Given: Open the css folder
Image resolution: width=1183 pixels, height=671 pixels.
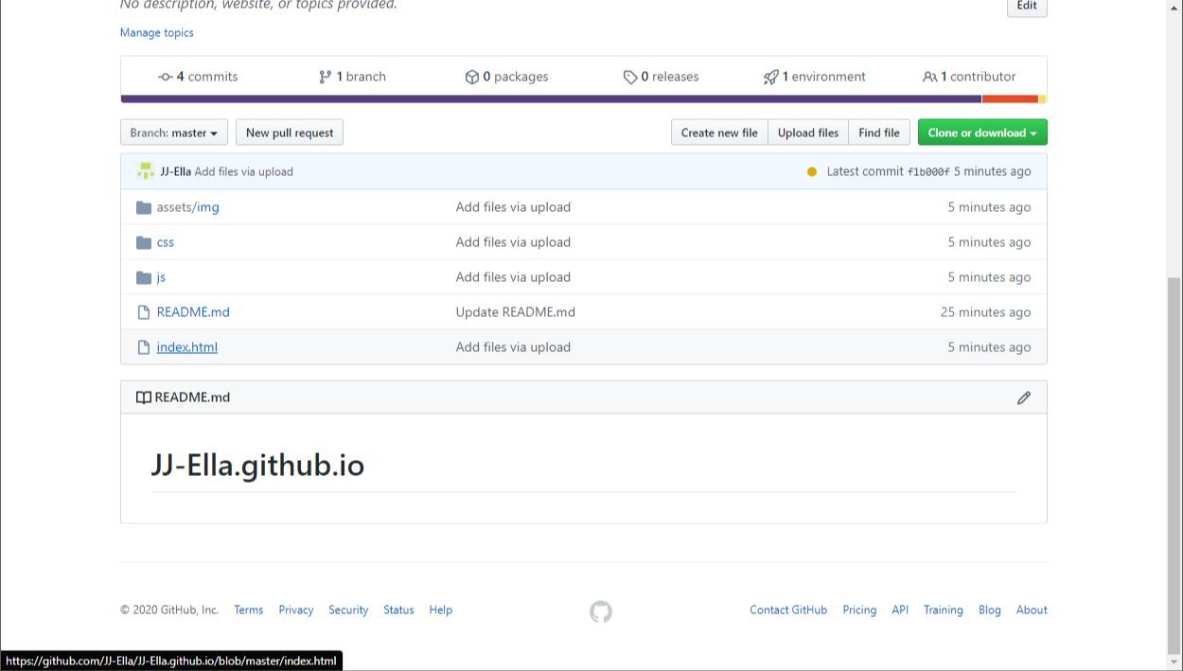Looking at the screenshot, I should point(166,242).
